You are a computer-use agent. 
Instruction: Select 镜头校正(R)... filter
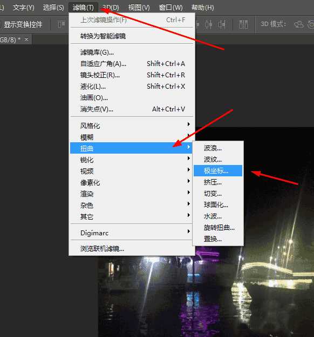tap(132, 75)
